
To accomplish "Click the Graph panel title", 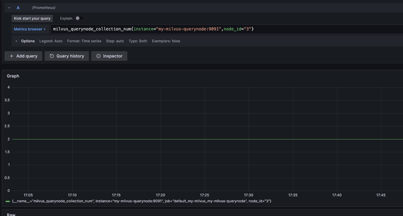I will [x=13, y=76].
